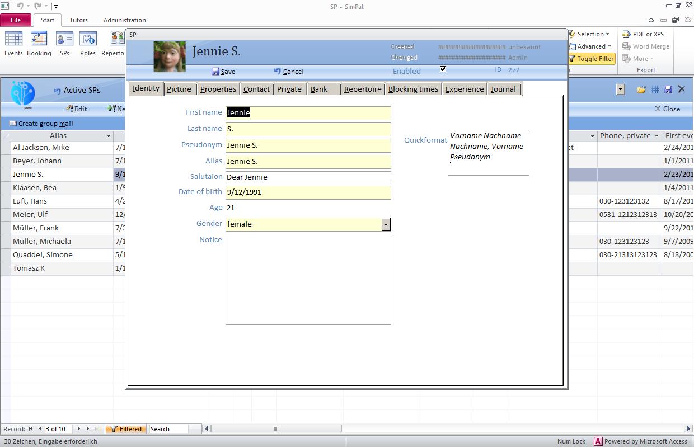Export using the PDF or XPS icon

pos(643,34)
